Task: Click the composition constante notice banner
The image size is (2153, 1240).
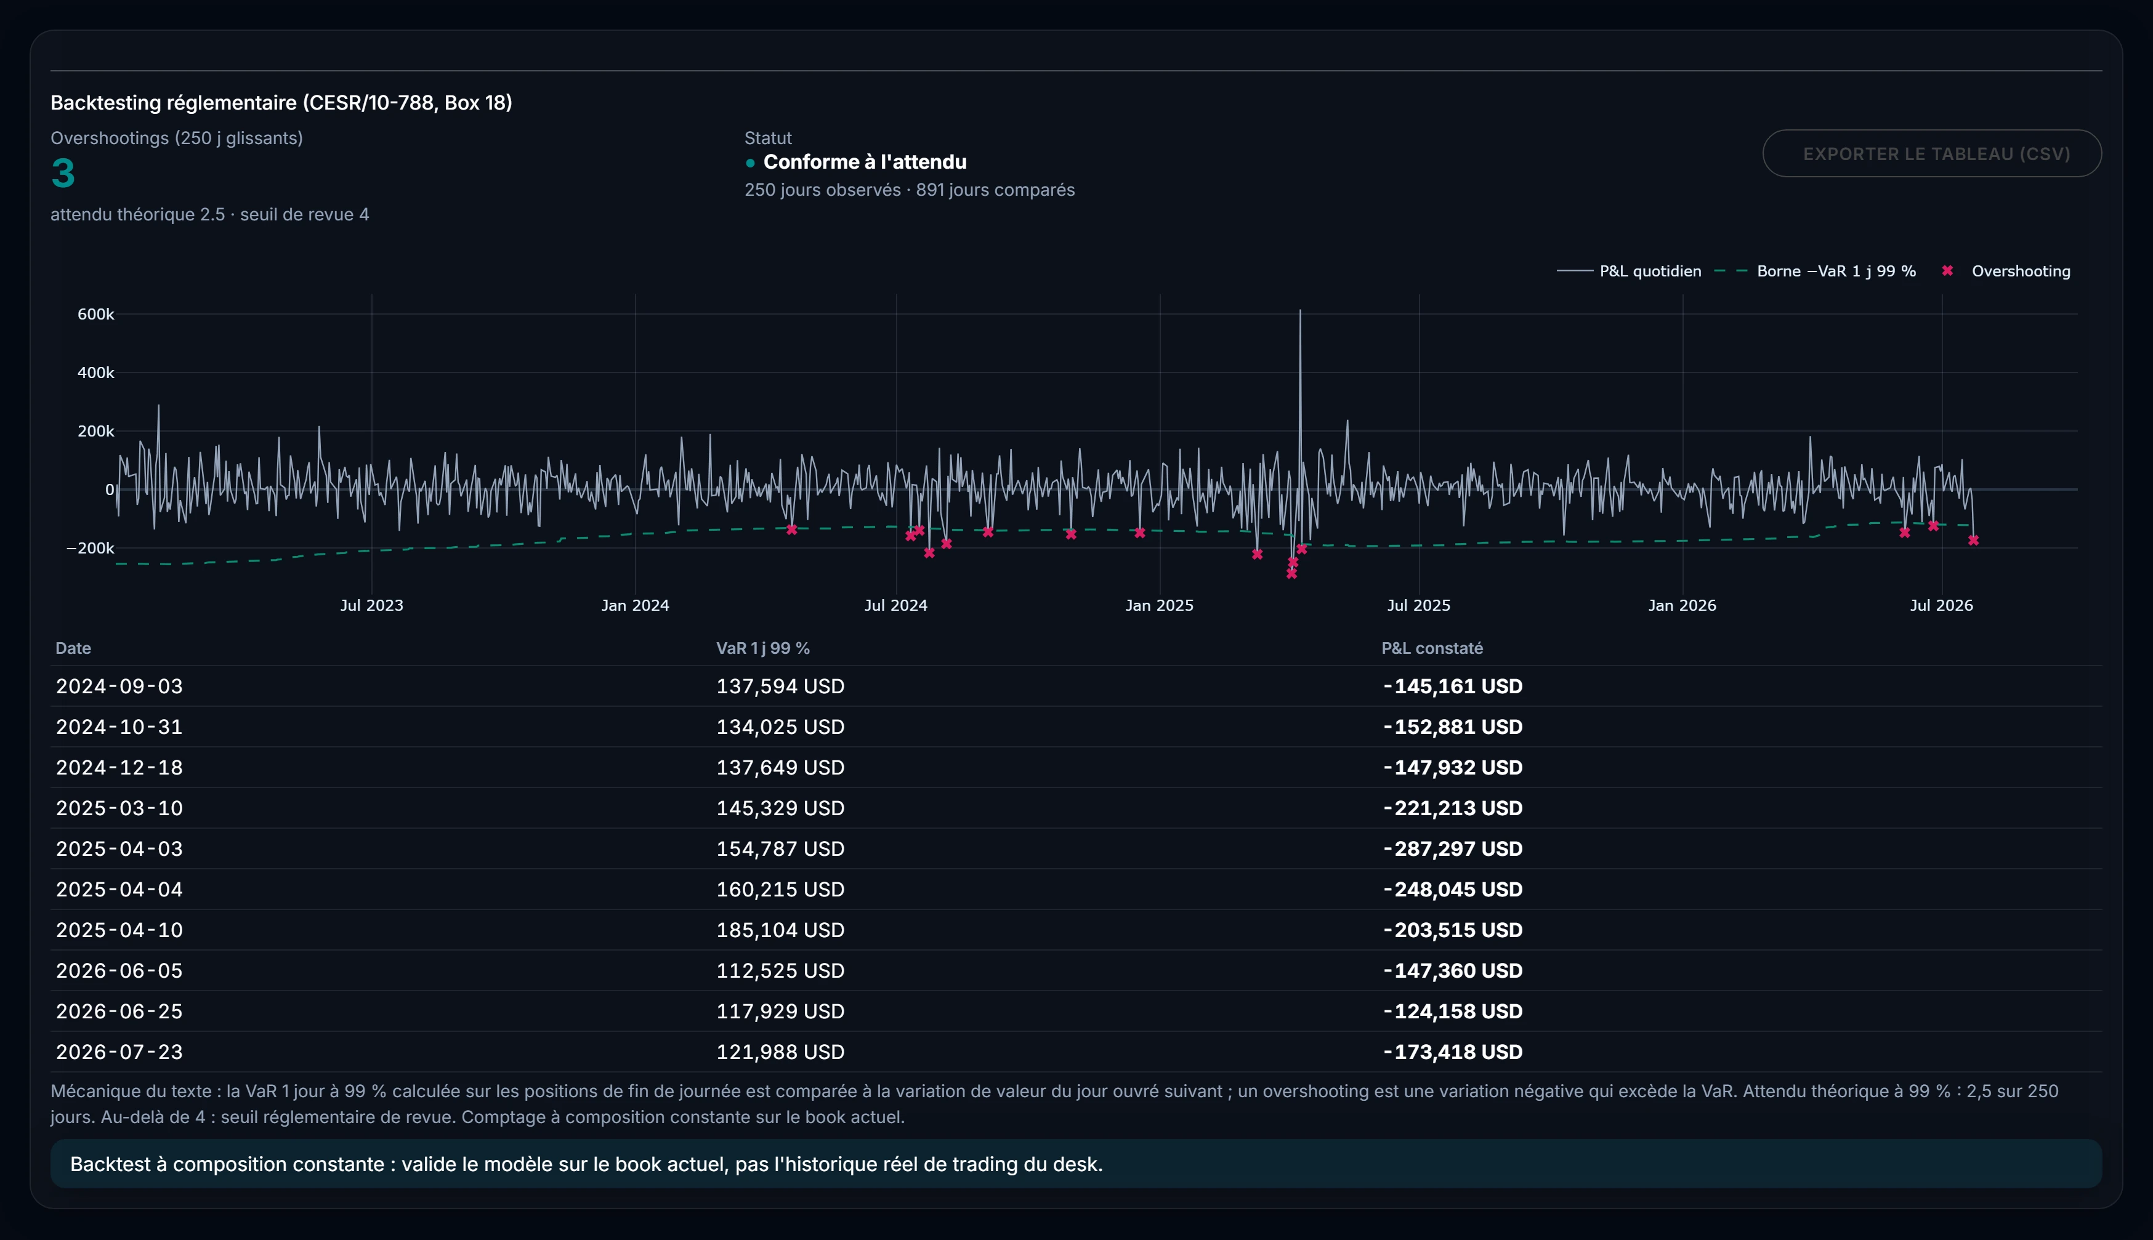Action: pos(1076,1164)
